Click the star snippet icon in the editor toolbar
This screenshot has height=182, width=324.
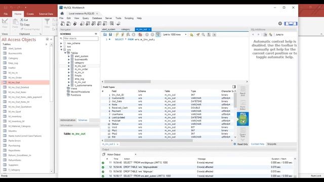[x=191, y=34]
